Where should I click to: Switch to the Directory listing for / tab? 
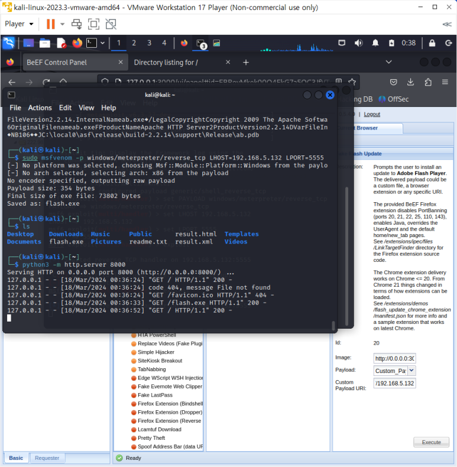tap(166, 62)
